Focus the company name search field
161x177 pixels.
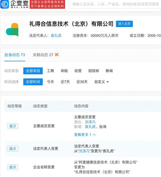(x=115, y=4)
